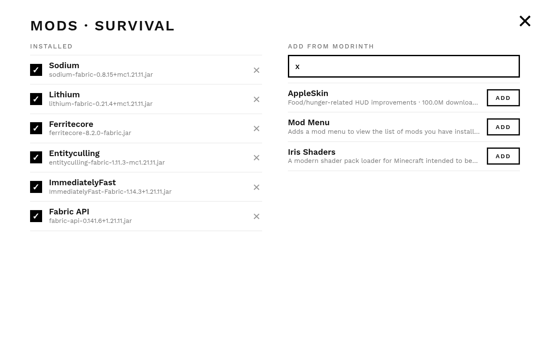Image resolution: width=550 pixels, height=343 pixels.
Task: Click the ImmediatelyFast-Fabric-1.14.3+1.21.11.jar filename
Action: pyautogui.click(x=110, y=192)
